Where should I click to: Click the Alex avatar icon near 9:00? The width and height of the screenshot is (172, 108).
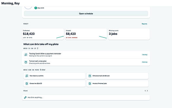click(36, 8)
